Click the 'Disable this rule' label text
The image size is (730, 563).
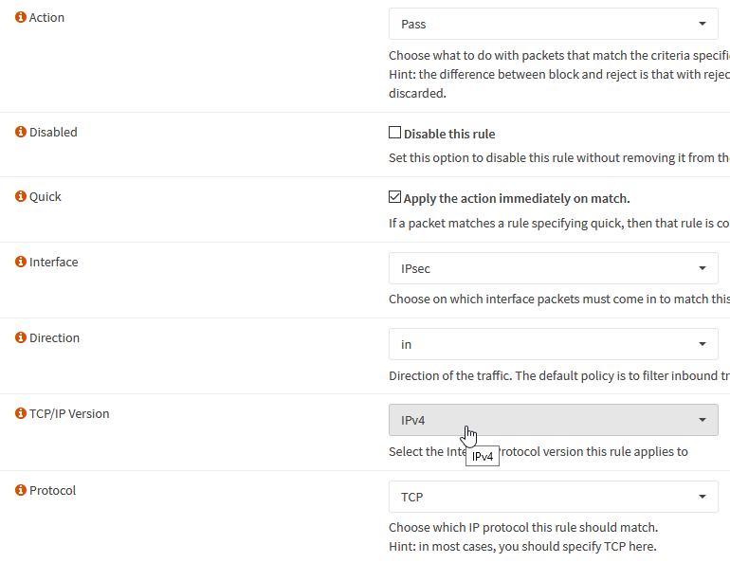coord(449,135)
